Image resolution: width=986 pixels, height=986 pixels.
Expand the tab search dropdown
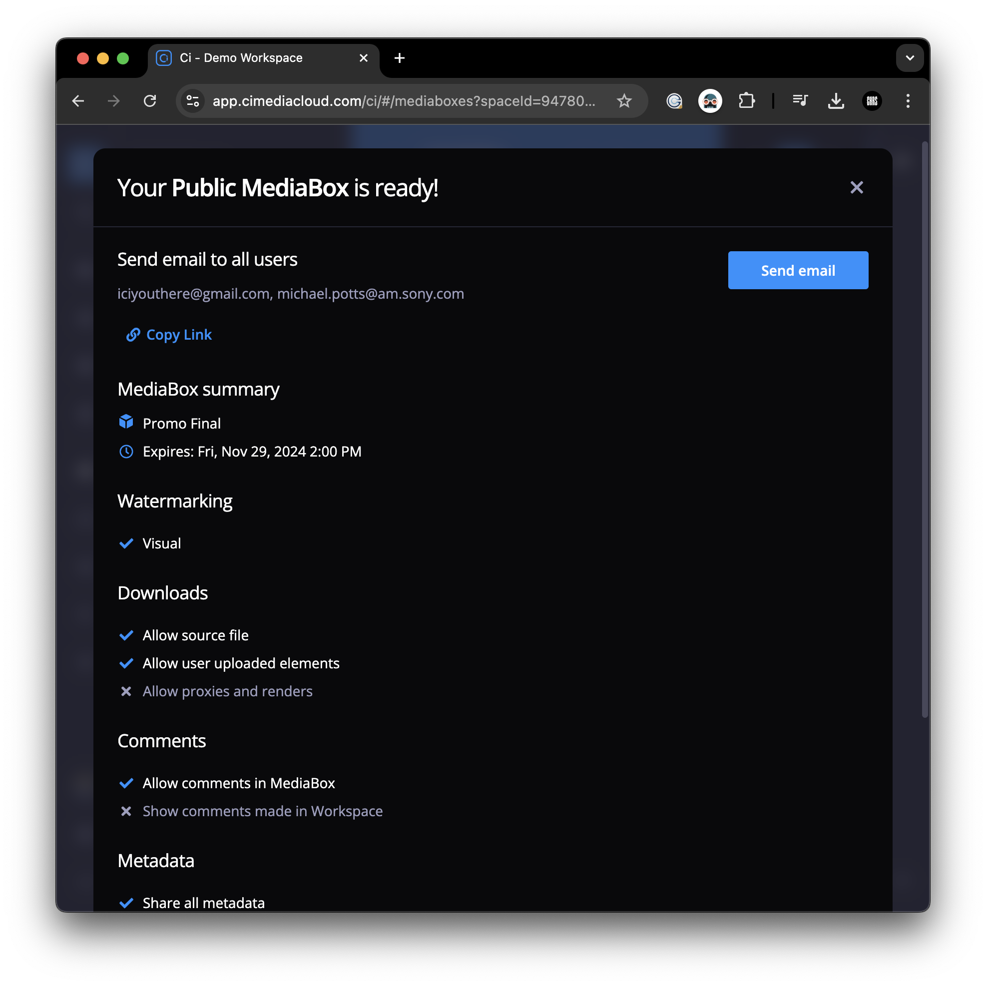tap(910, 58)
